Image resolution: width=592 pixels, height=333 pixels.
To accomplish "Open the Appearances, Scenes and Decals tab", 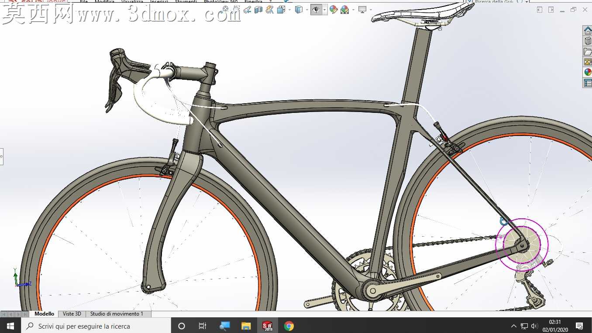I will point(588,72).
